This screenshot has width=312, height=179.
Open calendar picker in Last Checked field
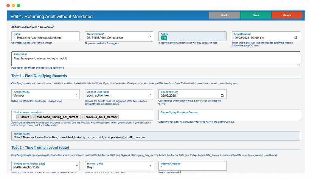tap(295, 38)
